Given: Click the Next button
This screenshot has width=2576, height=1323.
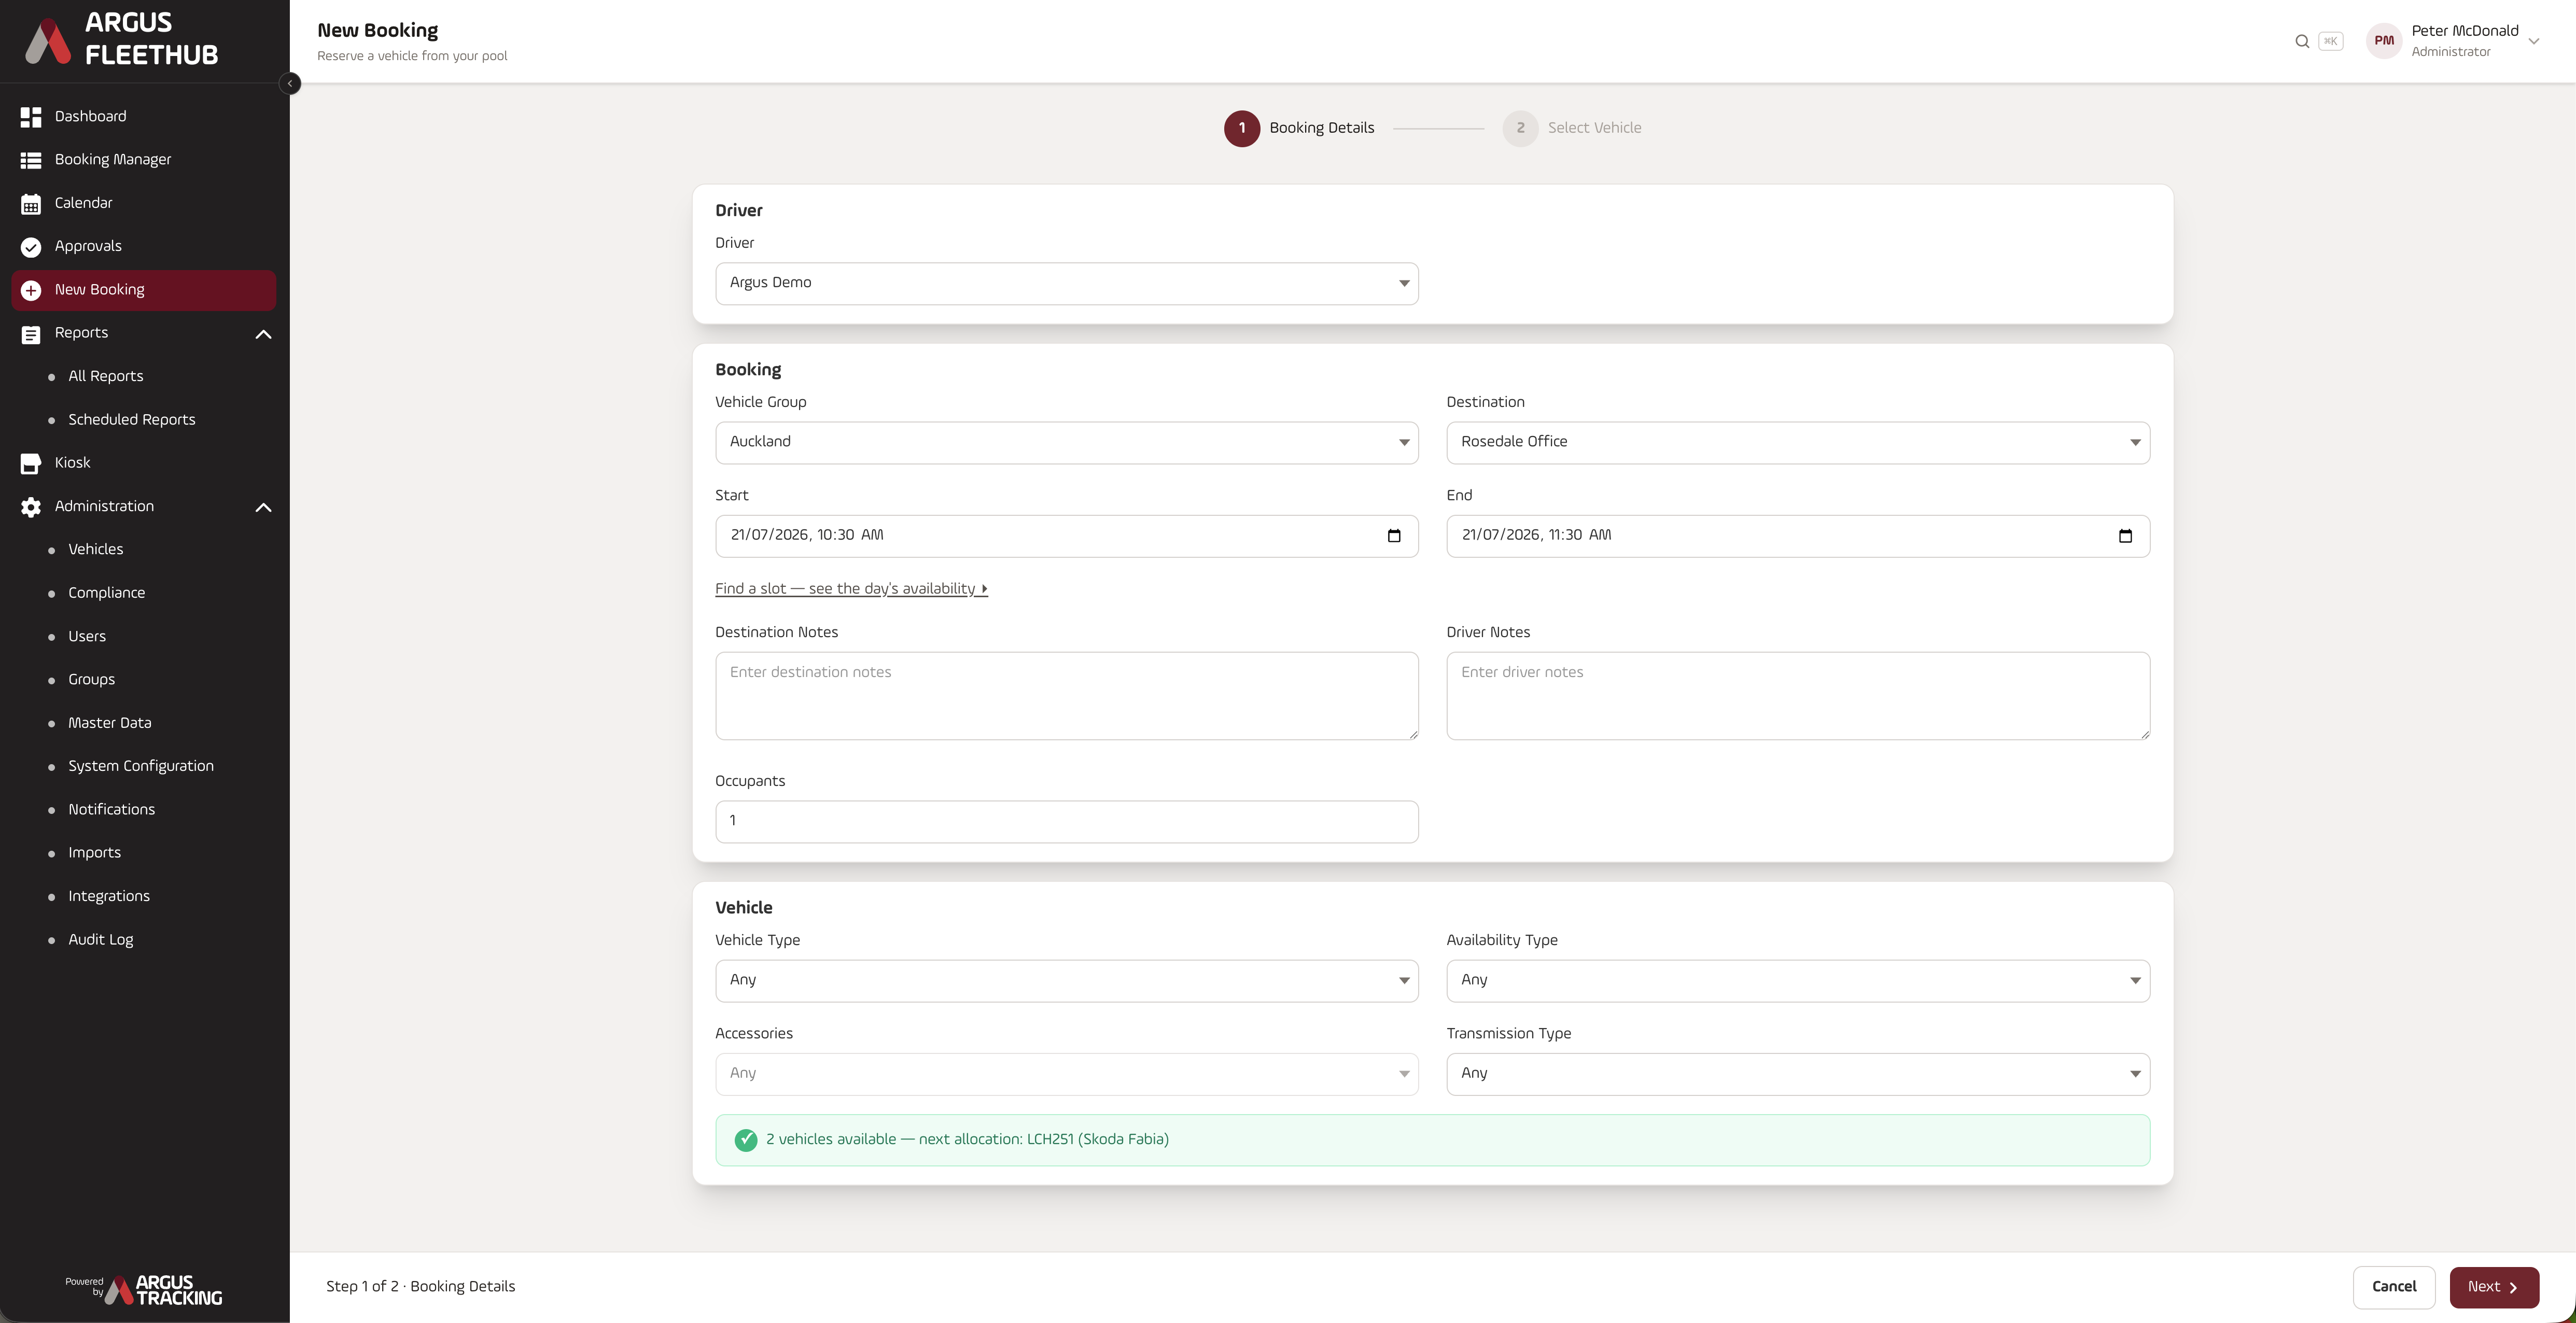Looking at the screenshot, I should click(2494, 1288).
